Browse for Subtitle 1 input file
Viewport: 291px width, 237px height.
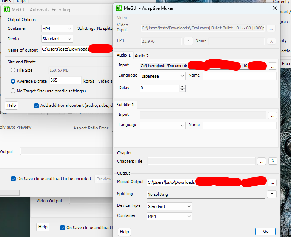click(273, 115)
